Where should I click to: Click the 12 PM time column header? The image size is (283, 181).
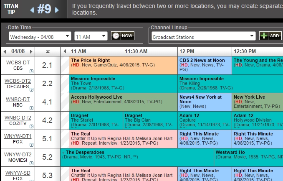205,51
